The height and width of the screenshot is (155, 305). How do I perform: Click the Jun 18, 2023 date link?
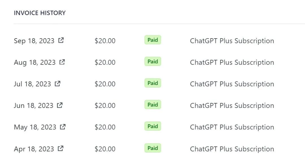click(x=33, y=106)
